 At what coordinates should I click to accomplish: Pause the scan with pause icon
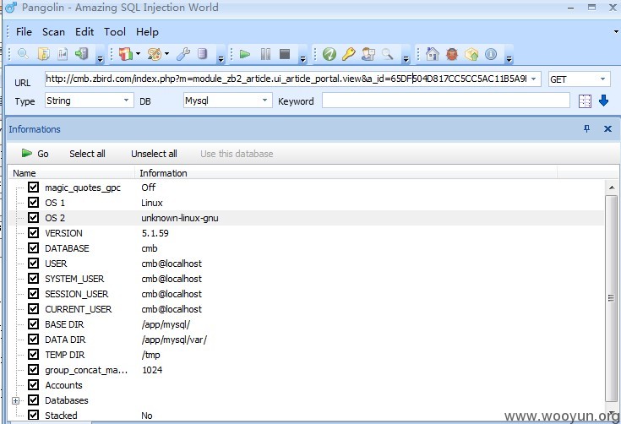pyautogui.click(x=266, y=54)
